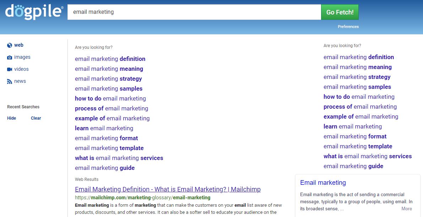Switch to images search results

coord(22,57)
